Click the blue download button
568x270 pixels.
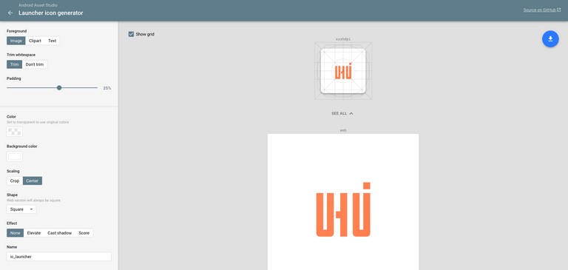coord(550,38)
